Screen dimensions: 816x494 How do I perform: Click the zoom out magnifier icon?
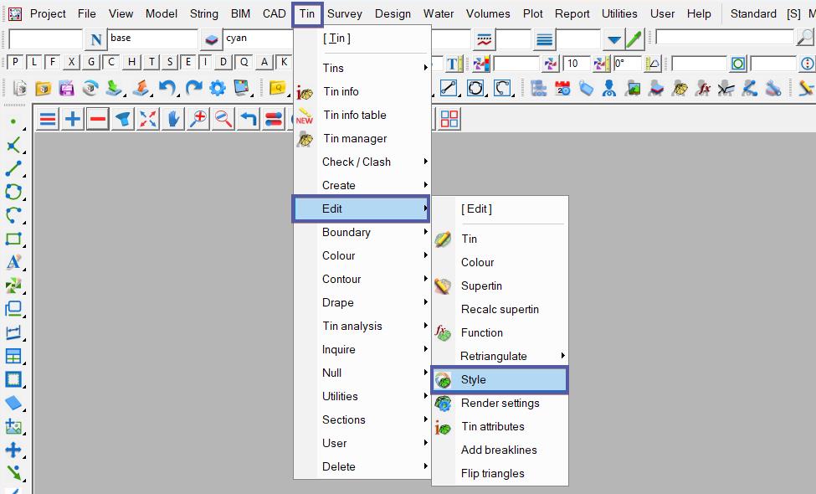(x=223, y=119)
